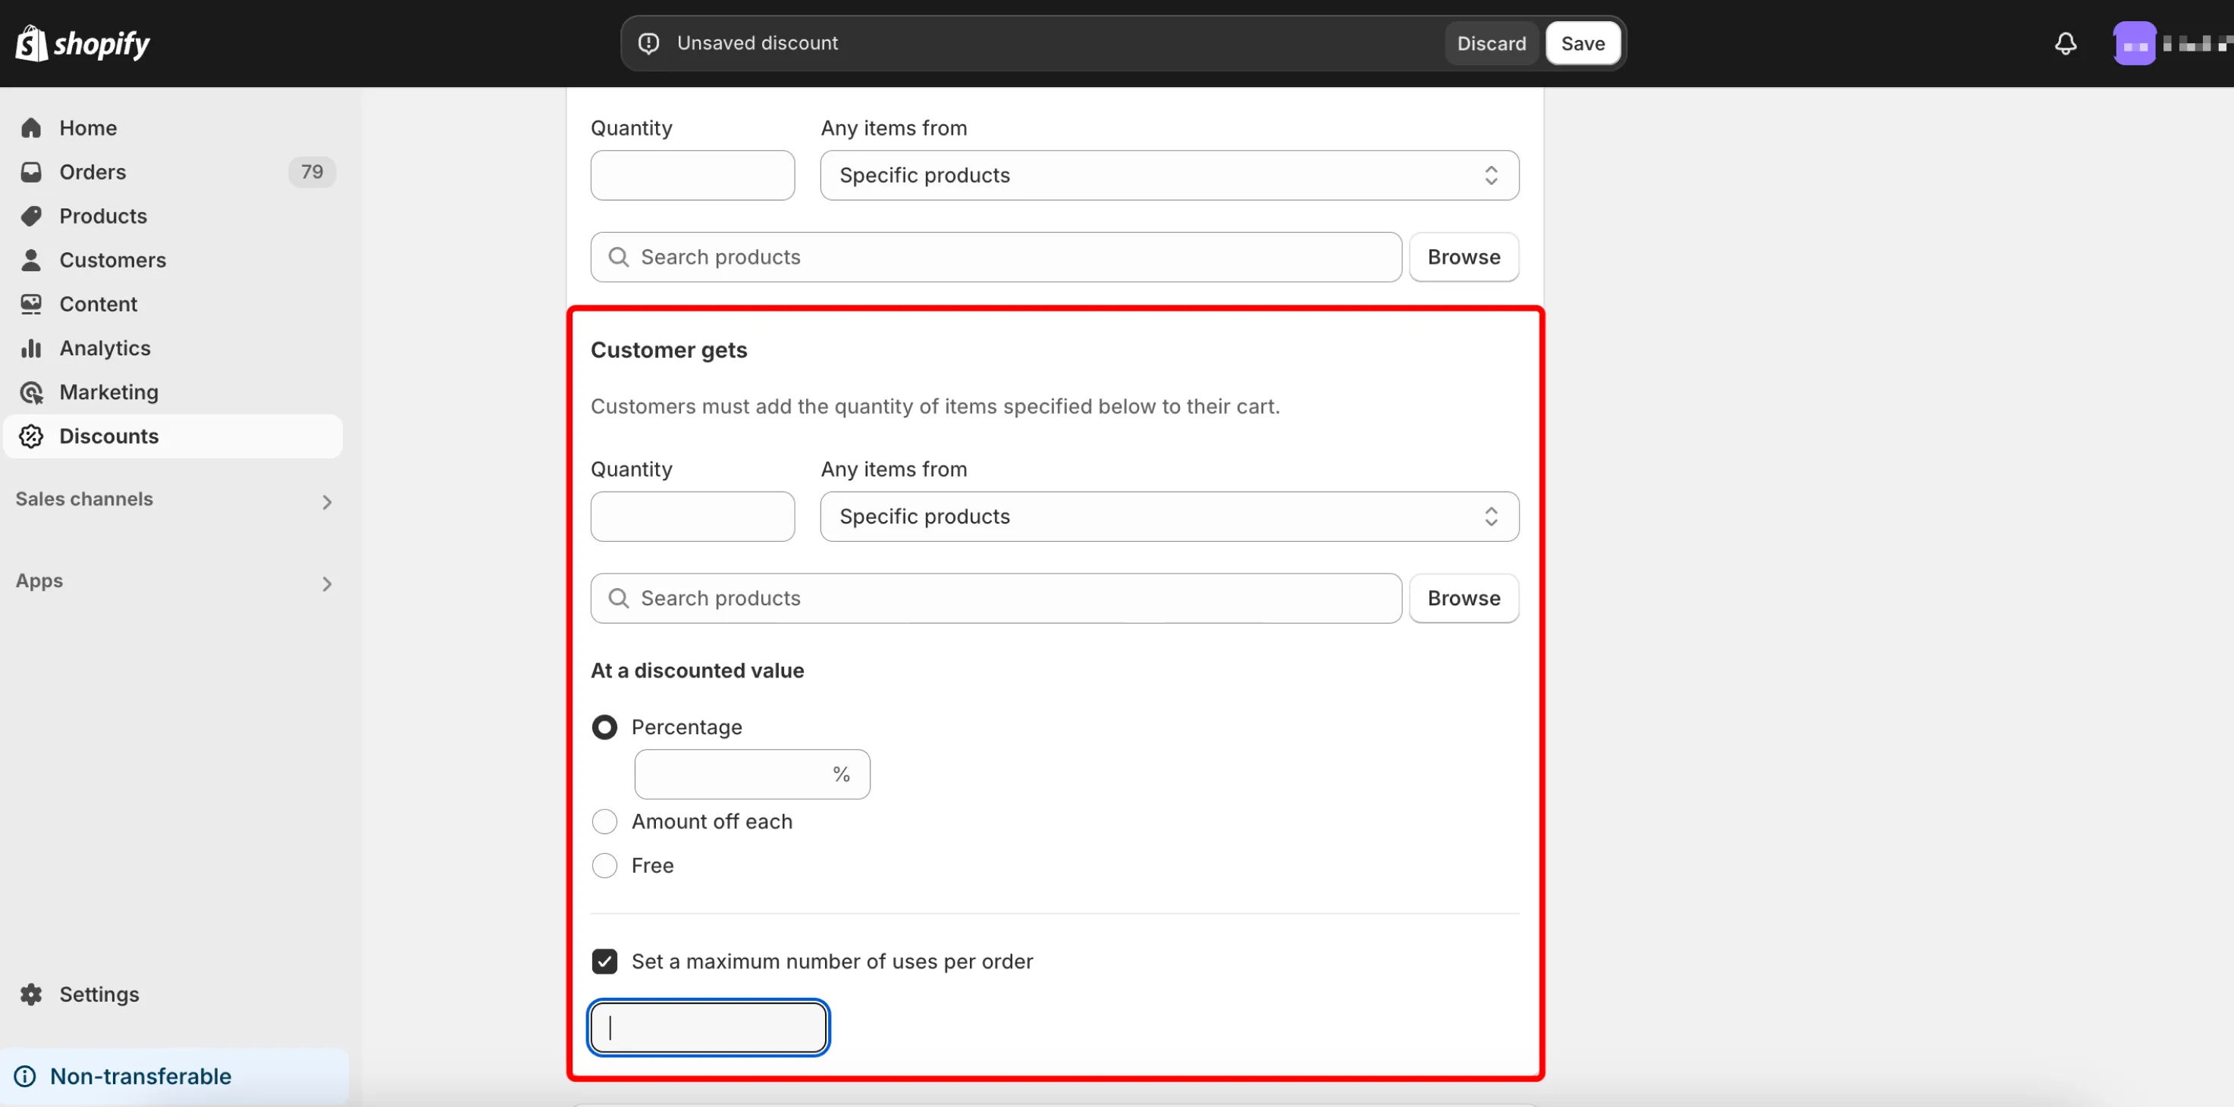Select the Amount off each option
The height and width of the screenshot is (1107, 2234).
[604, 822]
